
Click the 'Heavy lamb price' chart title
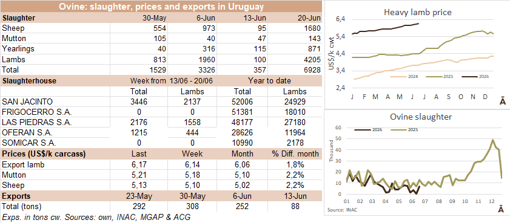point(418,12)
